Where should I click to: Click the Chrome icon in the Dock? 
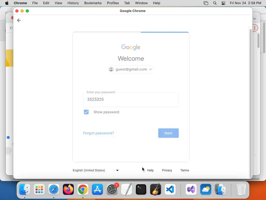click(83, 189)
